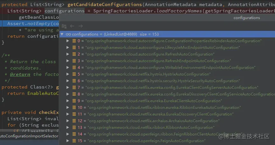Click the field icon for entry 14
The height and width of the screenshot is (145, 275).
pyautogui.click(x=74, y=134)
